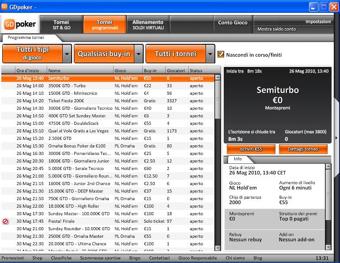Open Gioco Responsabile link

198,258
